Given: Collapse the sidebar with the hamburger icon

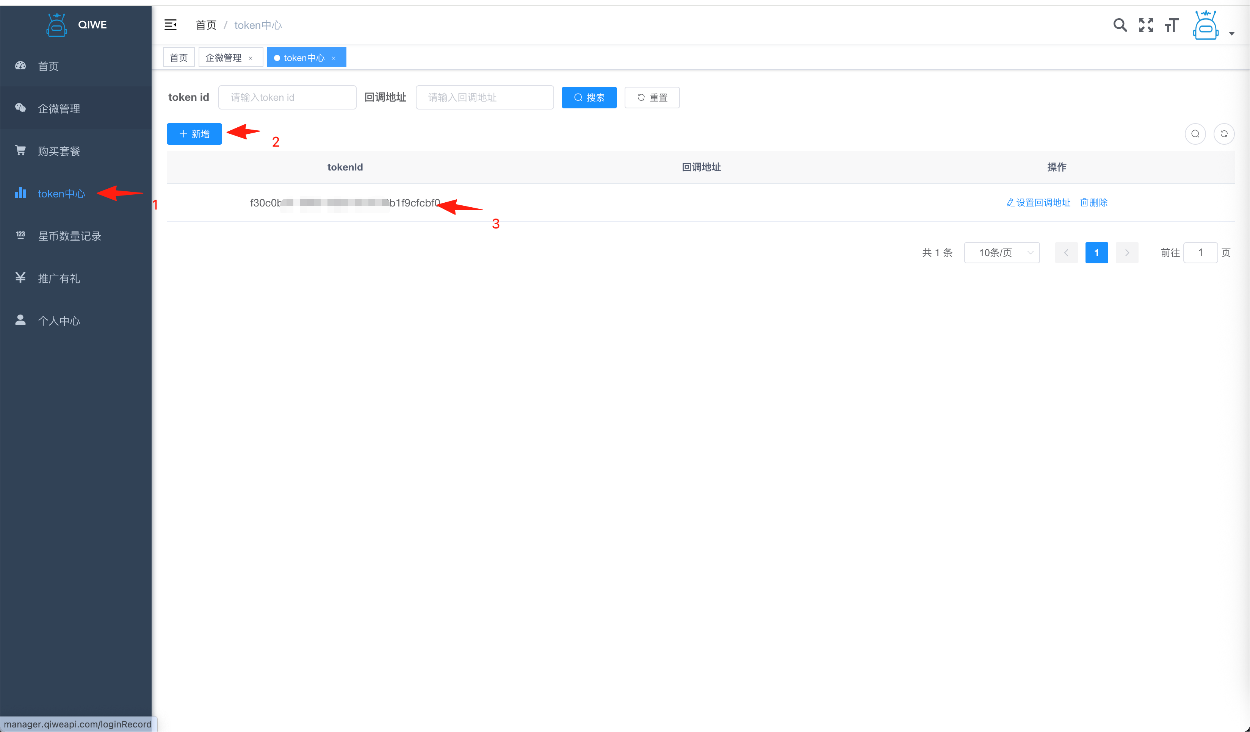Looking at the screenshot, I should [x=170, y=25].
